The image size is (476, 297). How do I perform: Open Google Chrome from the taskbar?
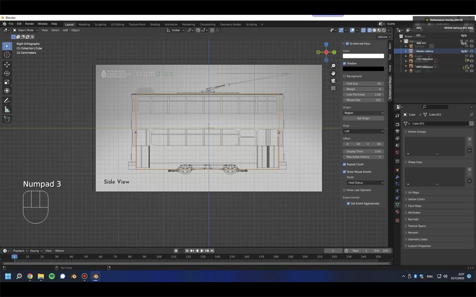tap(30, 276)
